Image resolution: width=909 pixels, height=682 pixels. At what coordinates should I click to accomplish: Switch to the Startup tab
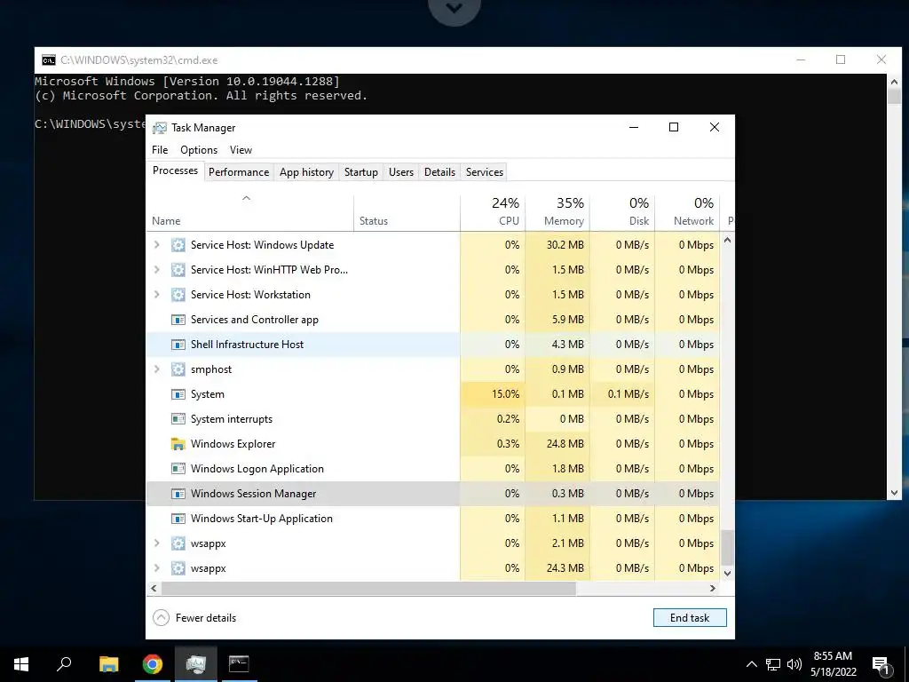pos(361,172)
